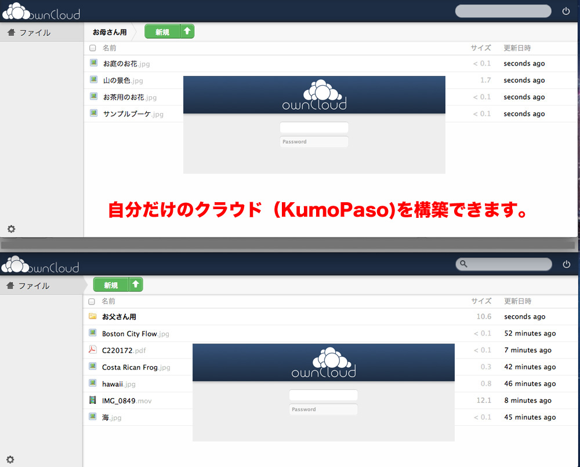The width and height of the screenshot is (580, 467).
Task: Click 名前 column header in bottom window
Action: 108,301
